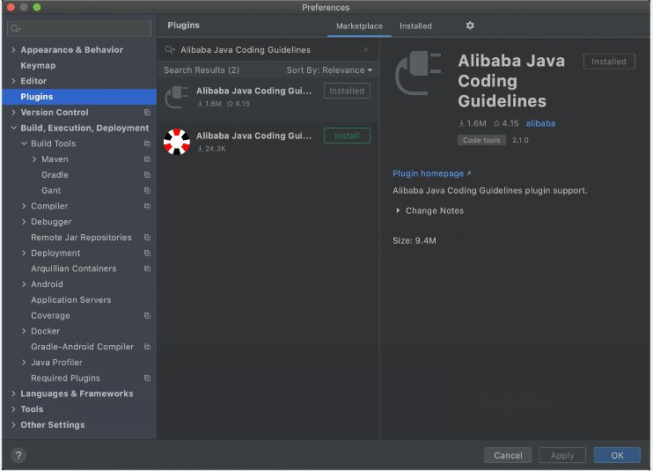Click the Apply button
653x471 pixels.
click(562, 455)
